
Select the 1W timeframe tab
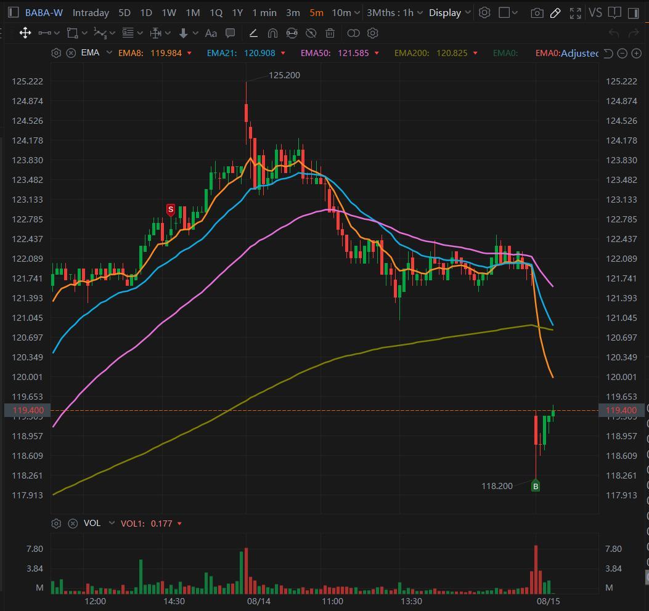click(x=169, y=13)
